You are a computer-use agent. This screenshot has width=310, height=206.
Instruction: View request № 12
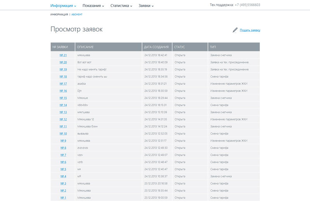pos(63,119)
